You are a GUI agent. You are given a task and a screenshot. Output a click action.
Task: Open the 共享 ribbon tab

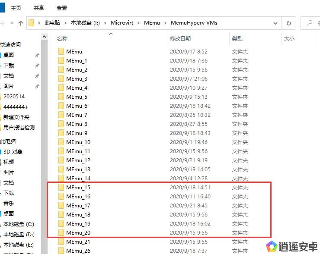click(x=39, y=8)
